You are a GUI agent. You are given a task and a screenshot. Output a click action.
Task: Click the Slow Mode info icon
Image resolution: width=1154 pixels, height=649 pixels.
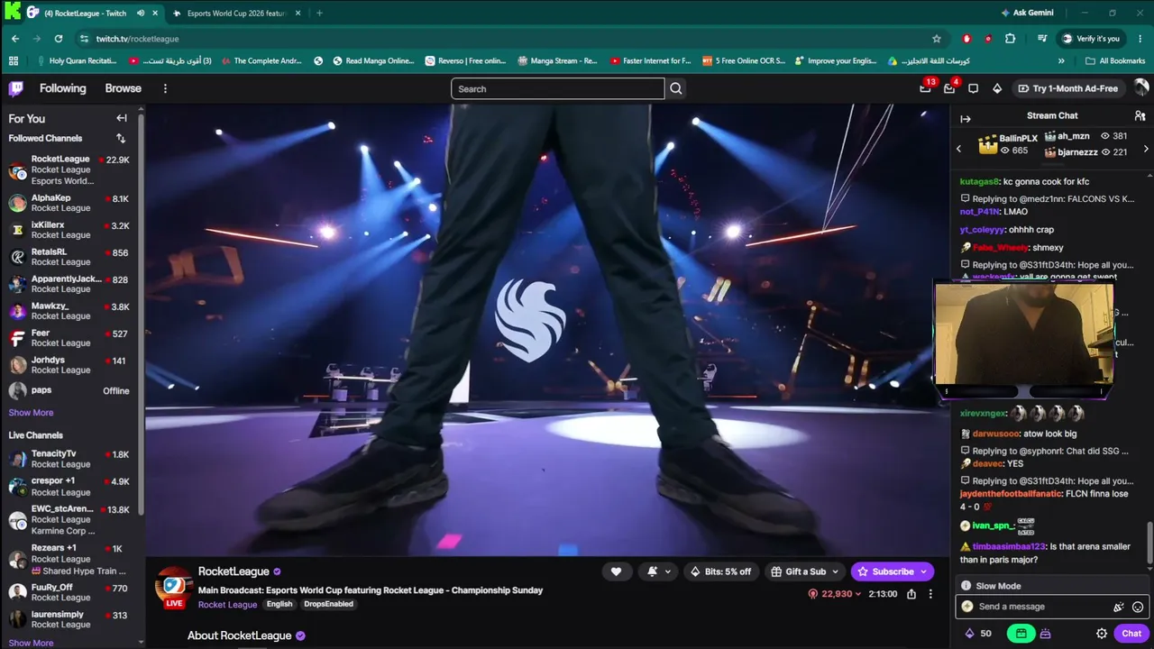[966, 586]
